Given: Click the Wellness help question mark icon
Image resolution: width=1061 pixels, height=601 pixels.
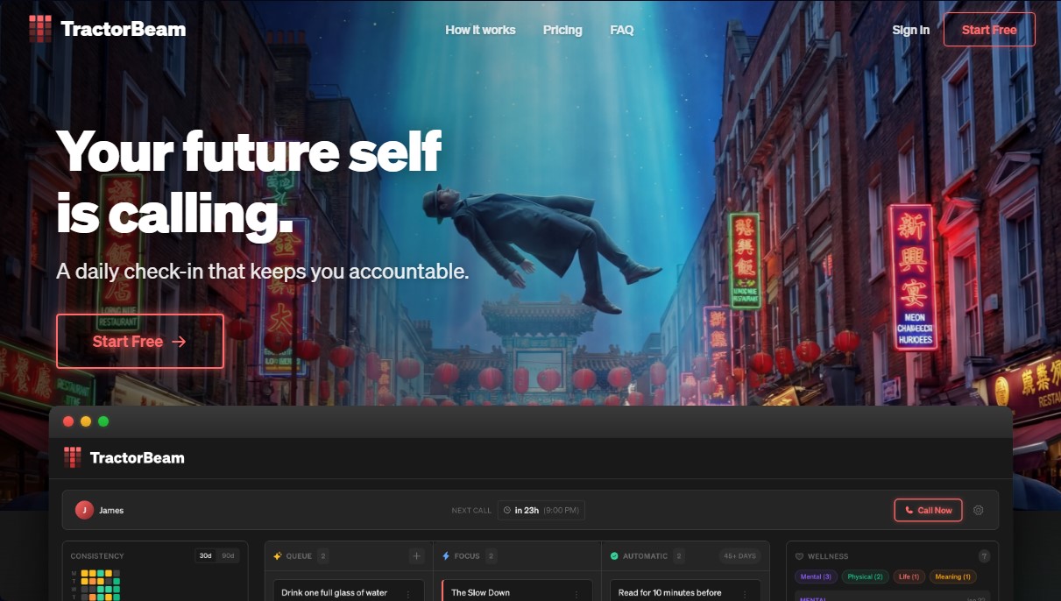Looking at the screenshot, I should click(984, 555).
